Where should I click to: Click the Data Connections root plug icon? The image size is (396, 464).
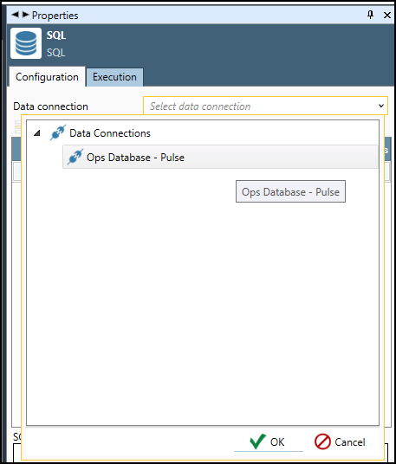[x=58, y=132]
